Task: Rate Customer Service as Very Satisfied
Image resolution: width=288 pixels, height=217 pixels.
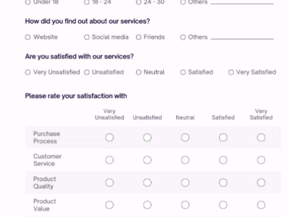Action: tap(261, 160)
